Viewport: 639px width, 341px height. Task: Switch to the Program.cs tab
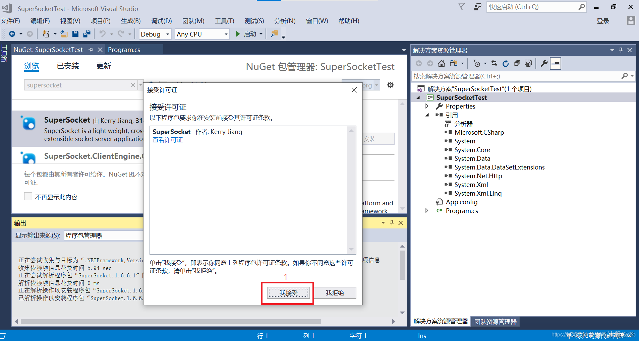[x=124, y=49]
